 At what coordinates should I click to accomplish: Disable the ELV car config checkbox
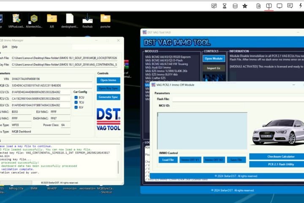[76, 107]
